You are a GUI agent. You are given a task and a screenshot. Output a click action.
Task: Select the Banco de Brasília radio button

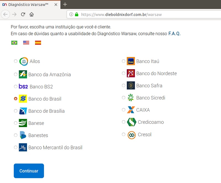(16, 111)
